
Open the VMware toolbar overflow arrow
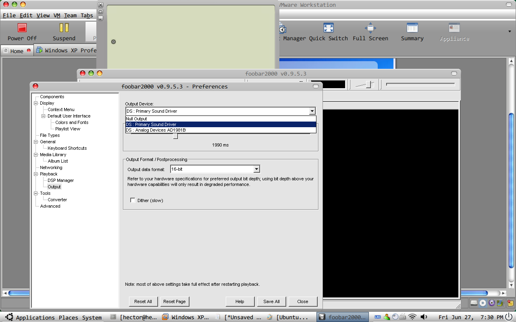pos(510,31)
